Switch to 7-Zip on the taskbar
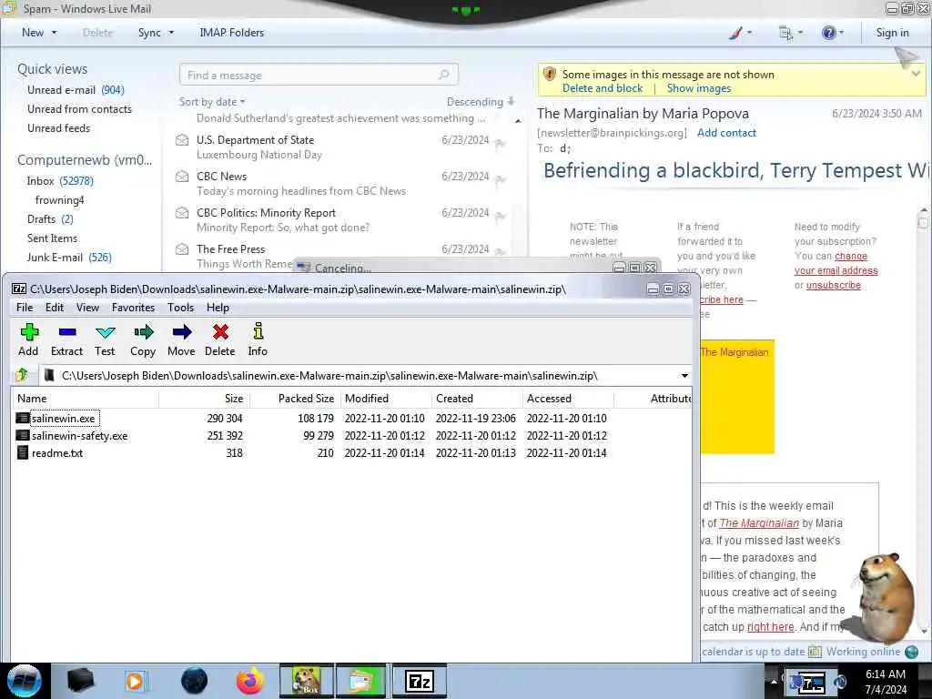932x699 pixels. [419, 681]
